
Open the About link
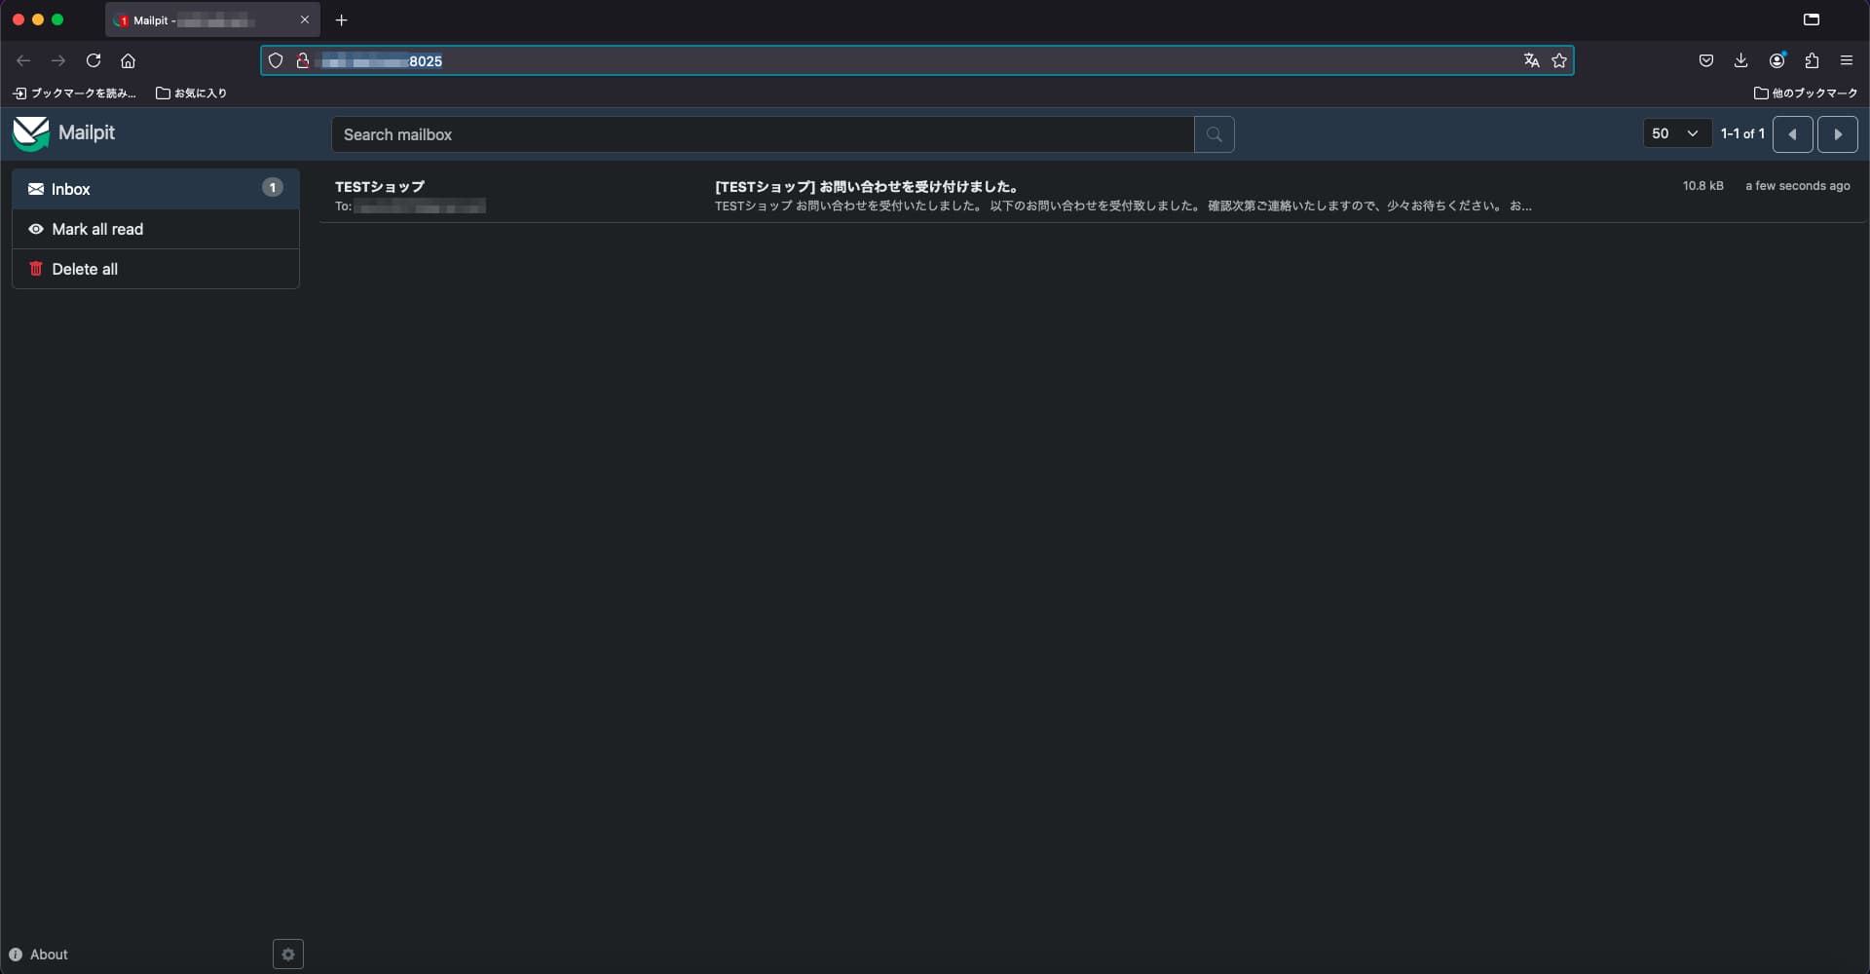pyautogui.click(x=39, y=955)
